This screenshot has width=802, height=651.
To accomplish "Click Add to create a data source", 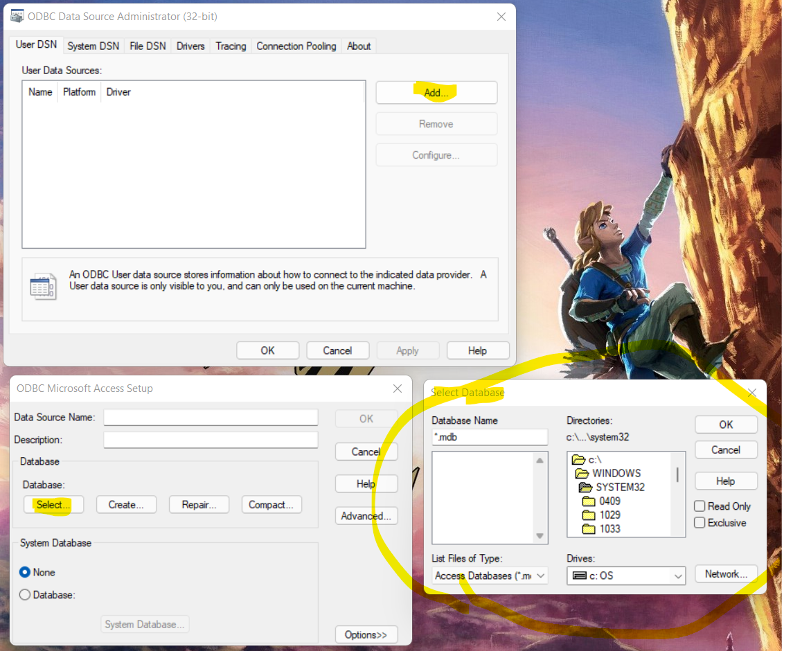I will (436, 93).
